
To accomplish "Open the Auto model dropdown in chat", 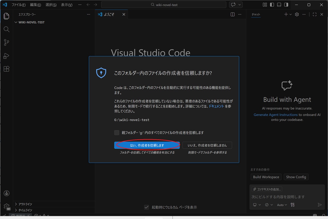I will pyautogui.click(x=282, y=205).
